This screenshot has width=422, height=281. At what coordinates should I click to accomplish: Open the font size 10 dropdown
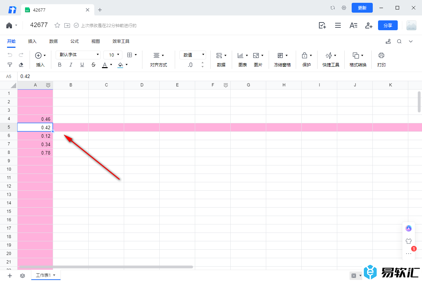[113, 55]
